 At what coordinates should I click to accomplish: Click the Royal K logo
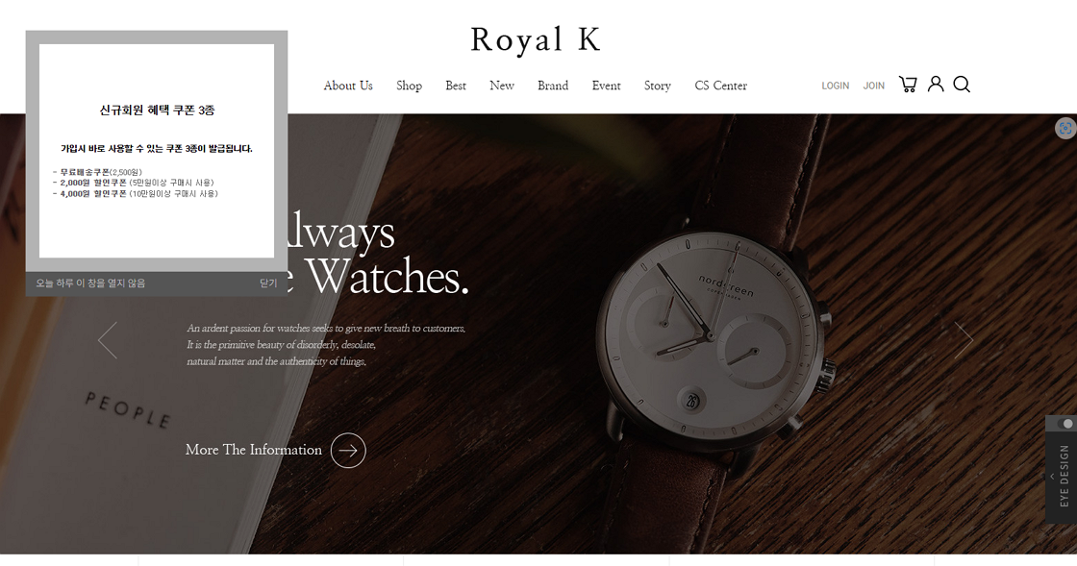point(536,39)
